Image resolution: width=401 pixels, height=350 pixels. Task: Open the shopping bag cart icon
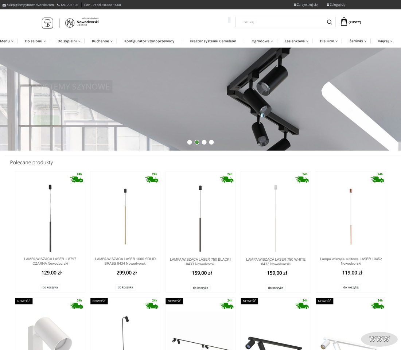[x=344, y=22]
